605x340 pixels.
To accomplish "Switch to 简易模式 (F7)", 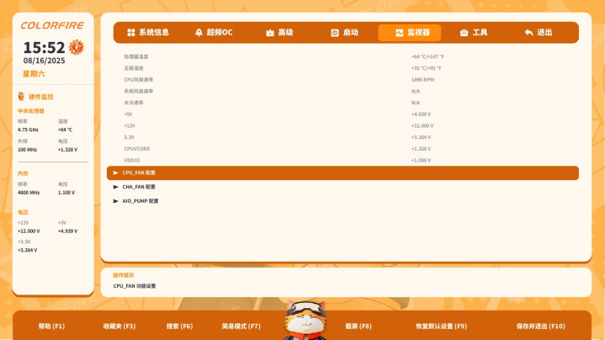I will [x=241, y=326].
